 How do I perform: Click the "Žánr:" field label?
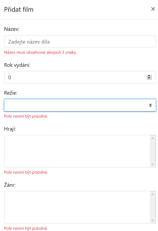pyautogui.click(x=10, y=185)
